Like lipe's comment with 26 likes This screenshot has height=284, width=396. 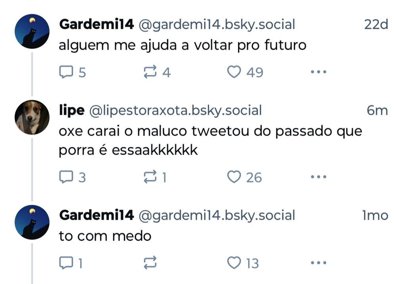(234, 177)
